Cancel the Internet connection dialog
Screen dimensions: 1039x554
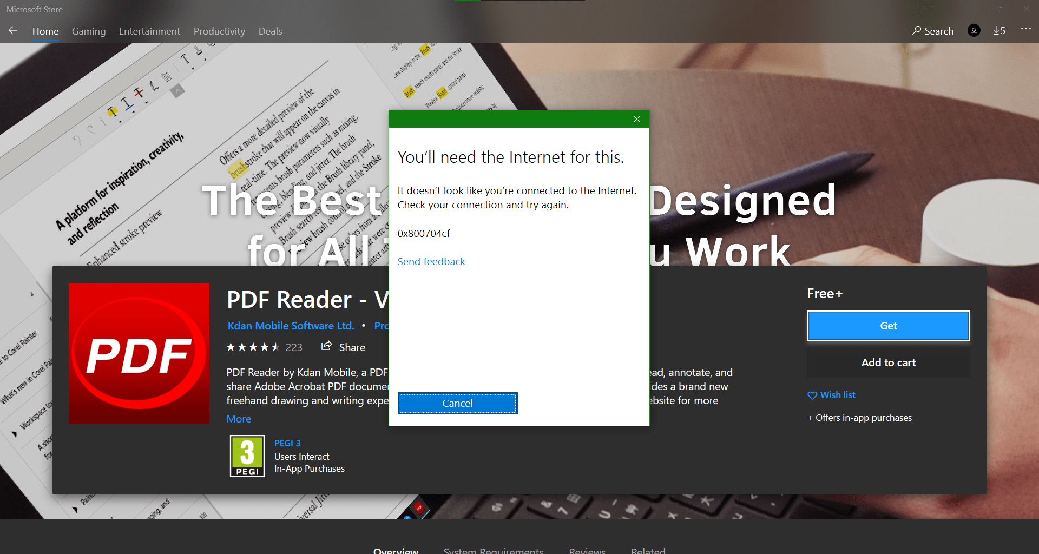pyautogui.click(x=458, y=403)
